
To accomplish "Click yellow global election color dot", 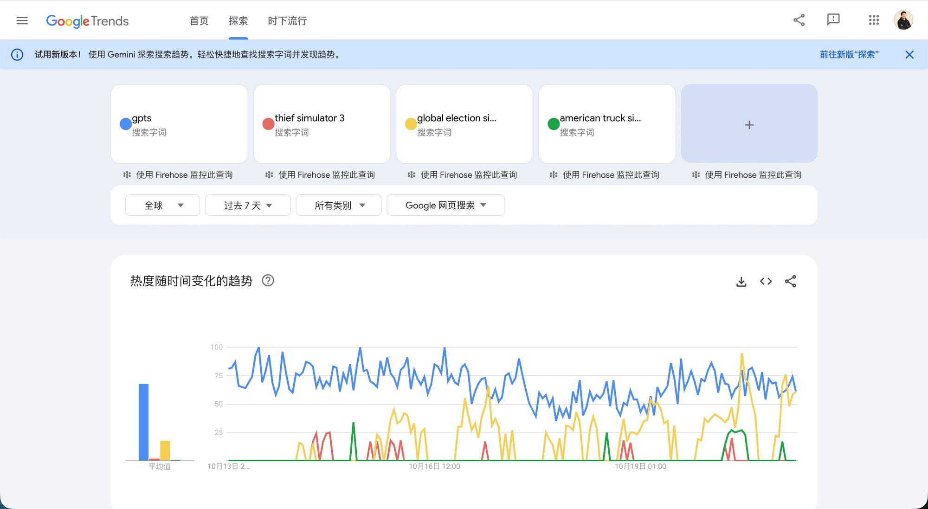I will pos(411,124).
